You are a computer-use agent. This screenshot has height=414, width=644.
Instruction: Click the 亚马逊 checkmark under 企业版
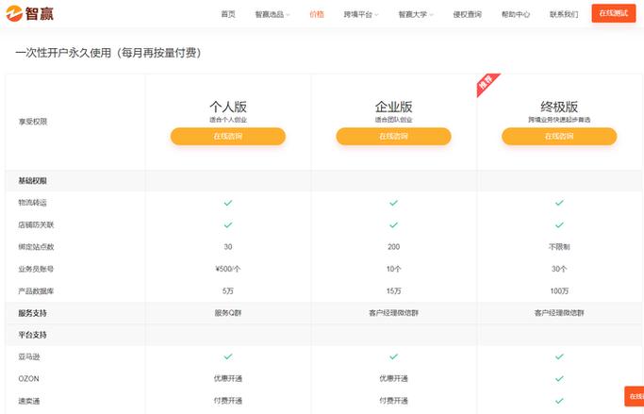393,356
